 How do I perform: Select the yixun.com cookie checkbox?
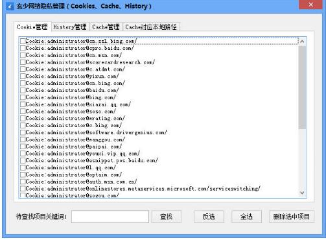click(x=23, y=76)
